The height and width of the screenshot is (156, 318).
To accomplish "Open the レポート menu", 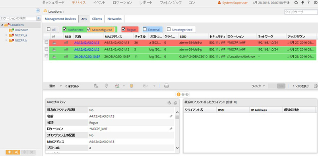I will tap(146, 3).
